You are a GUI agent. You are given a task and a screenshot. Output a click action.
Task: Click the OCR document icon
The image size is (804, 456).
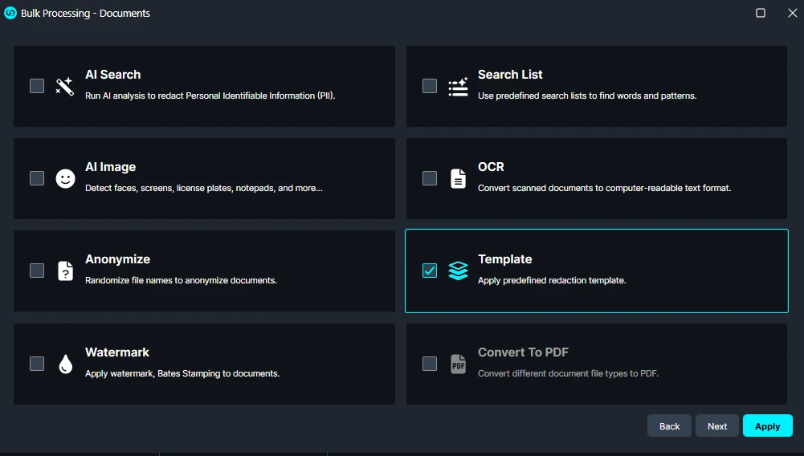[x=458, y=178]
